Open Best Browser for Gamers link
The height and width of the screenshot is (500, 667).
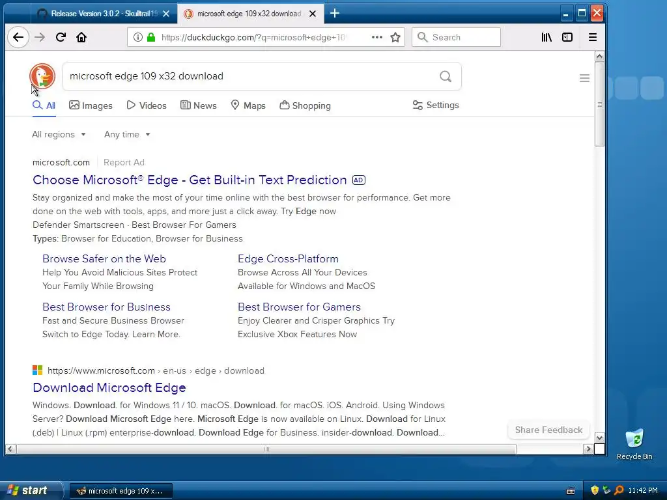(299, 307)
